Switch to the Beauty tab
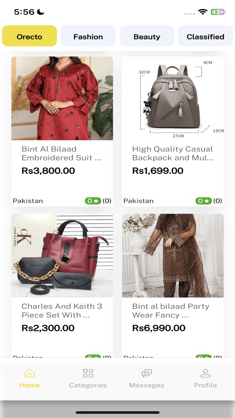The height and width of the screenshot is (418, 235). coord(147,36)
